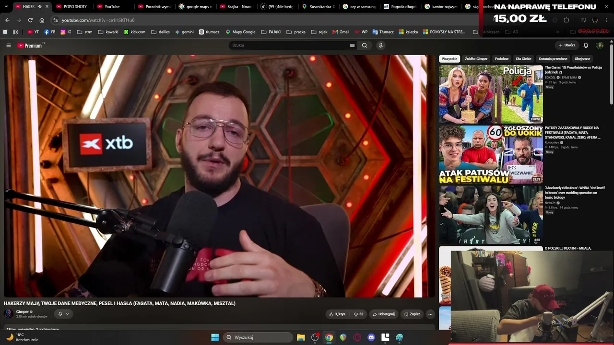Expand the kawałki bookmarks folder
Image resolution: width=614 pixels, height=345 pixels.
pos(108,32)
